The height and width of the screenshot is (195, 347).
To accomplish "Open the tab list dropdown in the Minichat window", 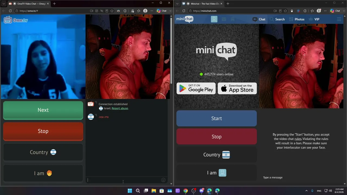I will pyautogui.click(x=177, y=4).
